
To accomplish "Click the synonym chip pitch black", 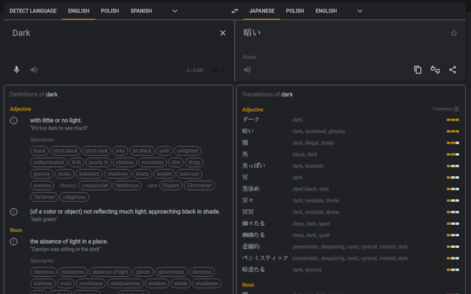I will point(65,151).
